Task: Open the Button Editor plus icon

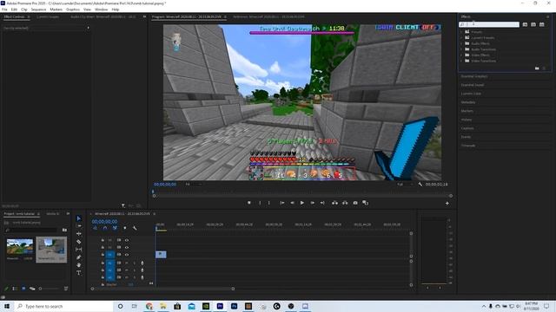Action: (x=447, y=203)
